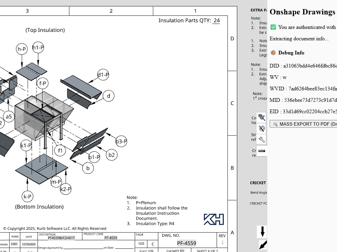Viewport: 337px width, 252px height.
Task: Click the TAG# field in title block
Action: tap(146, 236)
